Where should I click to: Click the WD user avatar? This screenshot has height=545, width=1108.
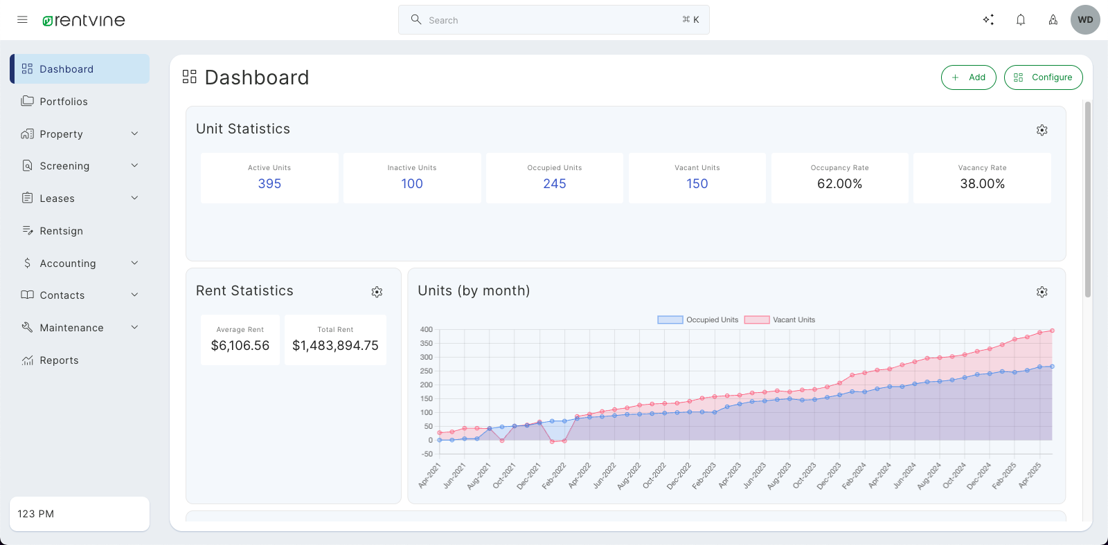click(x=1085, y=20)
